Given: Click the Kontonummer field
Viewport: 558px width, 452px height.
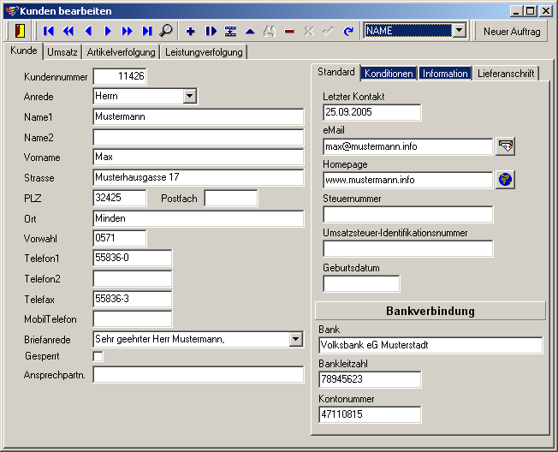Looking at the screenshot, I should tap(370, 414).
